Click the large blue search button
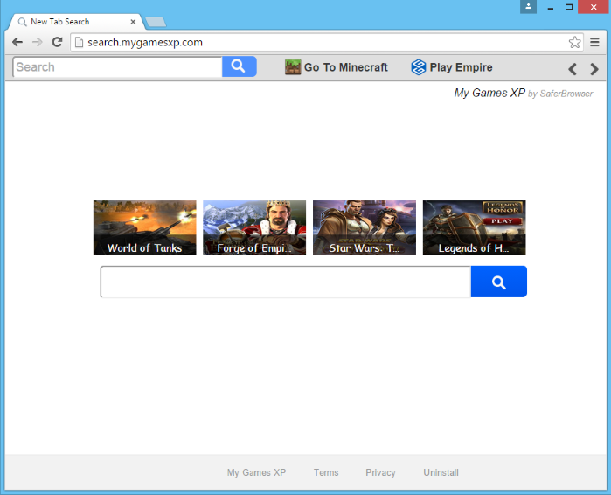 (x=499, y=282)
